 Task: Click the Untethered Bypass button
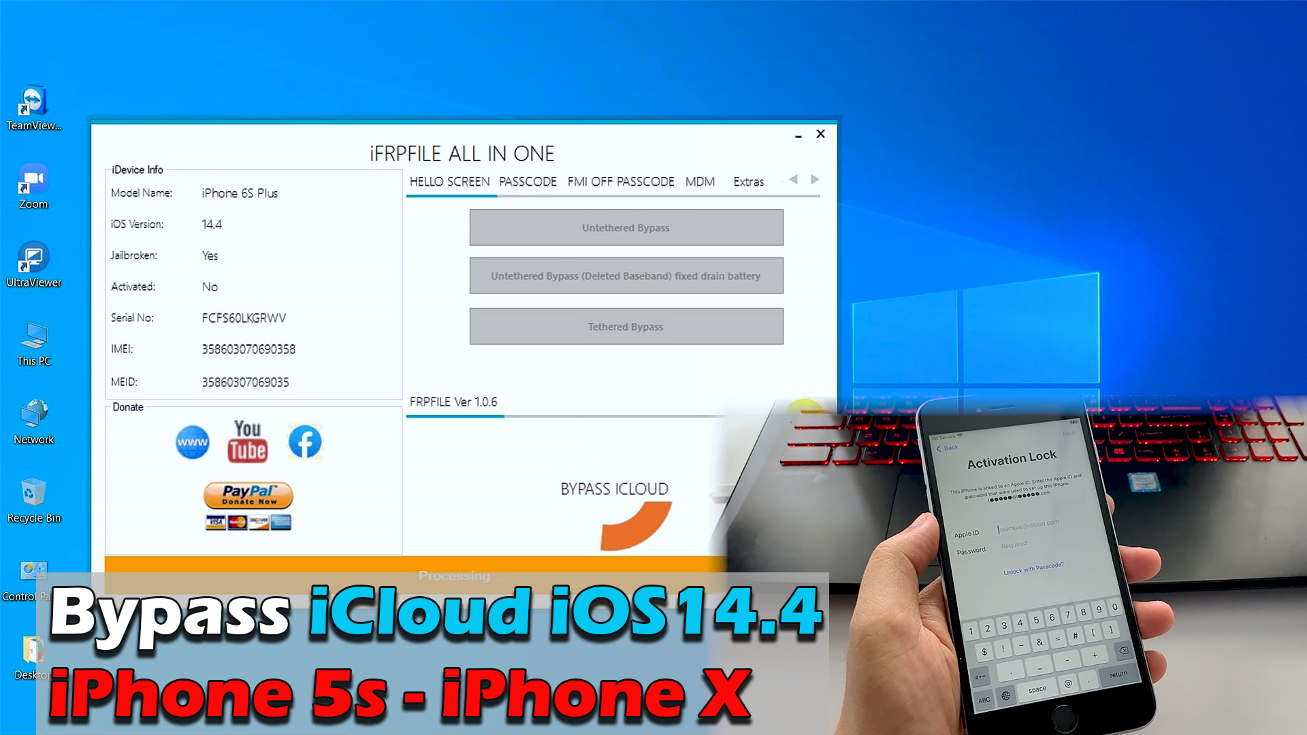click(626, 227)
